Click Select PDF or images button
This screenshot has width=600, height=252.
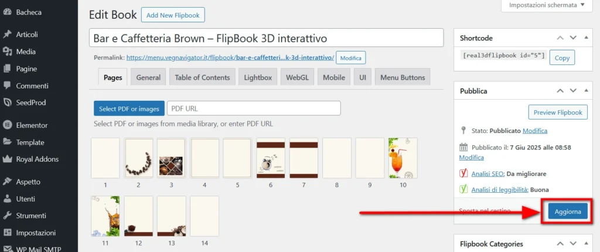pyautogui.click(x=129, y=108)
